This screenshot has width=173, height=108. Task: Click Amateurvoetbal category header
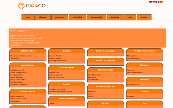pyautogui.click(x=28, y=92)
